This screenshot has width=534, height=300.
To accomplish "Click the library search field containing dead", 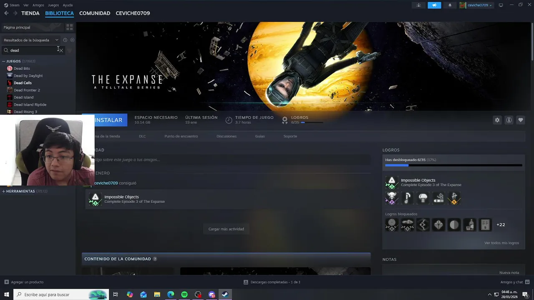I will pos(33,50).
